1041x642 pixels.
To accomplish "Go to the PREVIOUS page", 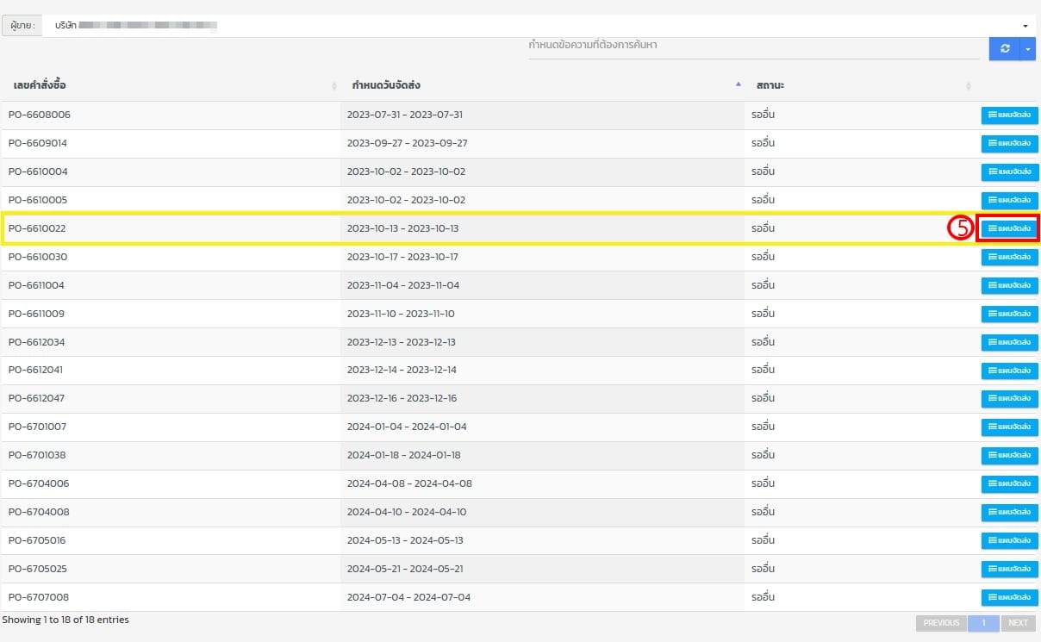I will (941, 623).
